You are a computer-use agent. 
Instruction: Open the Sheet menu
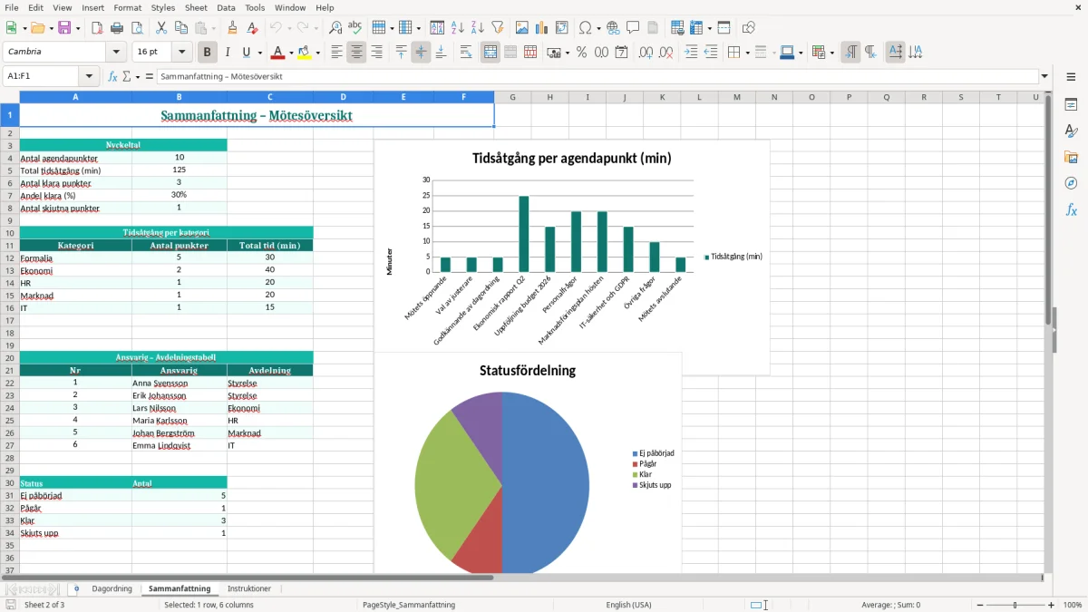tap(196, 7)
